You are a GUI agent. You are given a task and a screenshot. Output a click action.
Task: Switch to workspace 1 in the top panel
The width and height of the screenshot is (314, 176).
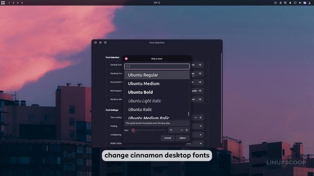pyautogui.click(x=9, y=3)
